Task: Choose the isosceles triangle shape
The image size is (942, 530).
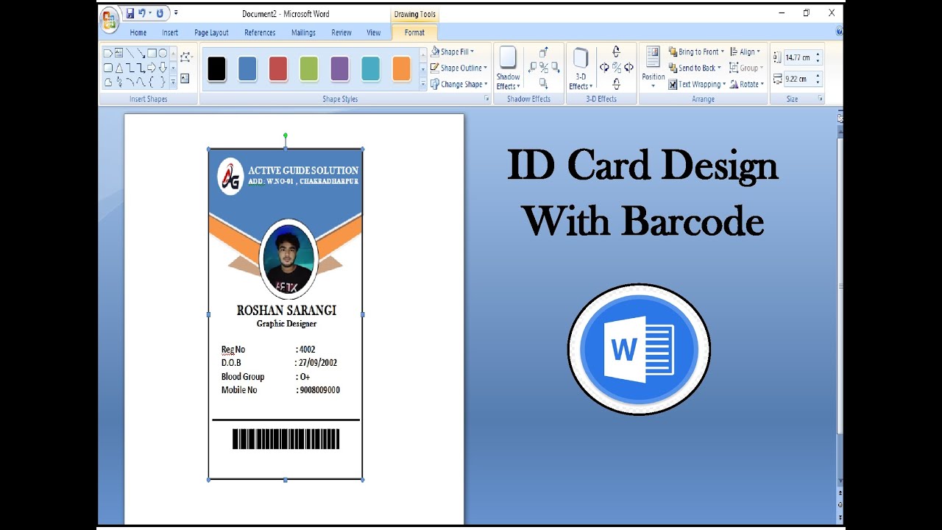Action: (119, 68)
